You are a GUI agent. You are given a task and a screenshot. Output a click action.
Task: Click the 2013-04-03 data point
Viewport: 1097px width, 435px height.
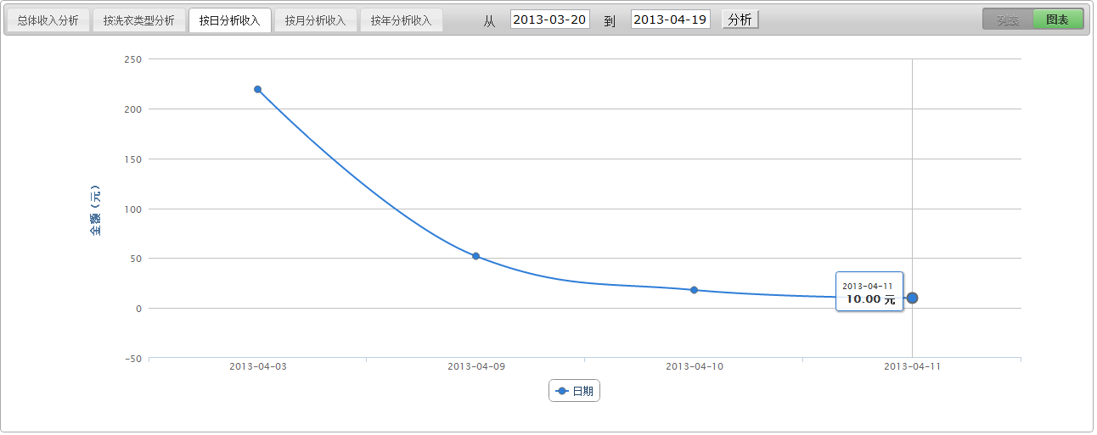click(257, 89)
